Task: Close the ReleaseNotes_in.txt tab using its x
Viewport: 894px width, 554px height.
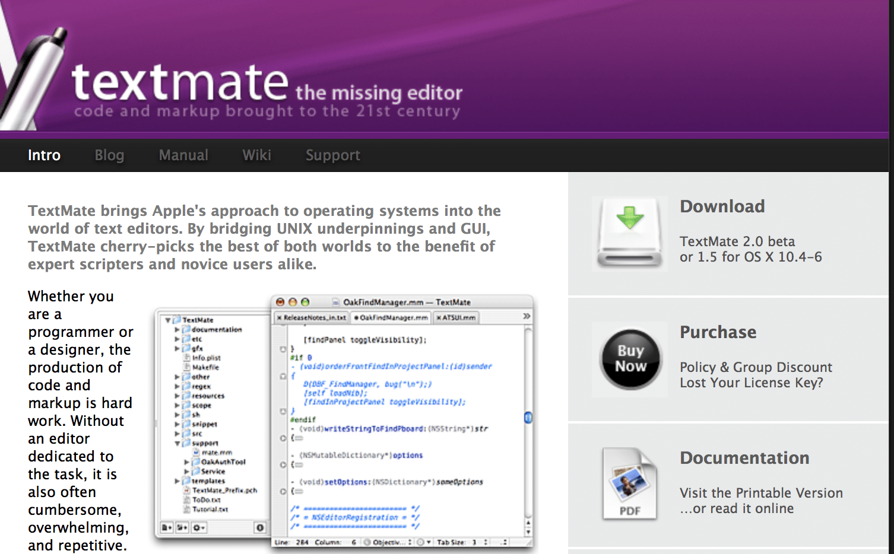Action: [280, 318]
